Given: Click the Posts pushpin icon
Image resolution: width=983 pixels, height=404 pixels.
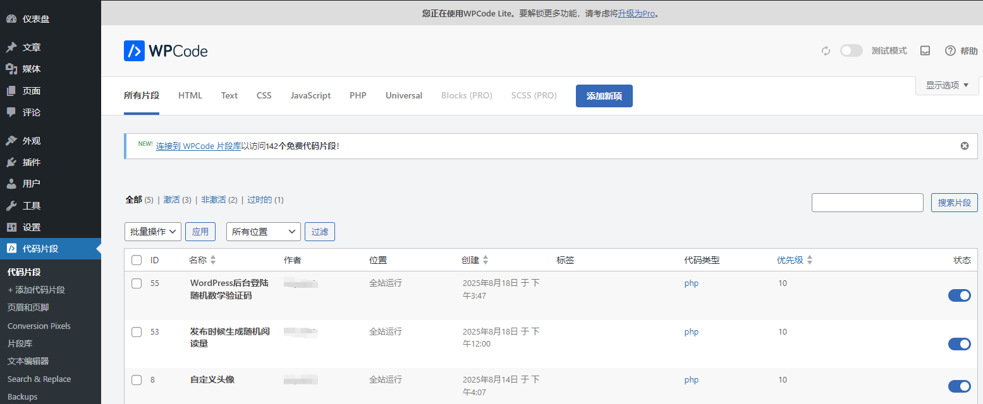Looking at the screenshot, I should click(x=11, y=47).
